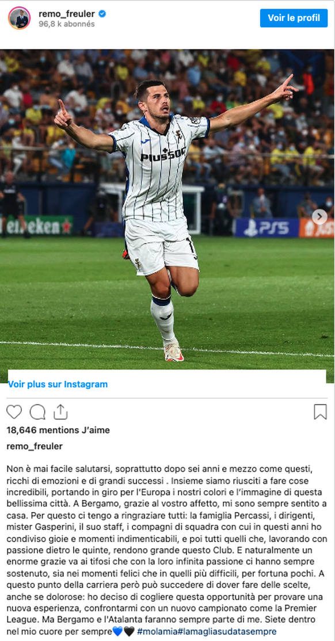335x641 pixels.
Task: Open the #molamia hashtag
Action: click(157, 632)
